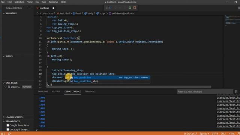This screenshot has width=240, height=135.
Task: Click the Filter field in debug console
Action: (x=205, y=91)
